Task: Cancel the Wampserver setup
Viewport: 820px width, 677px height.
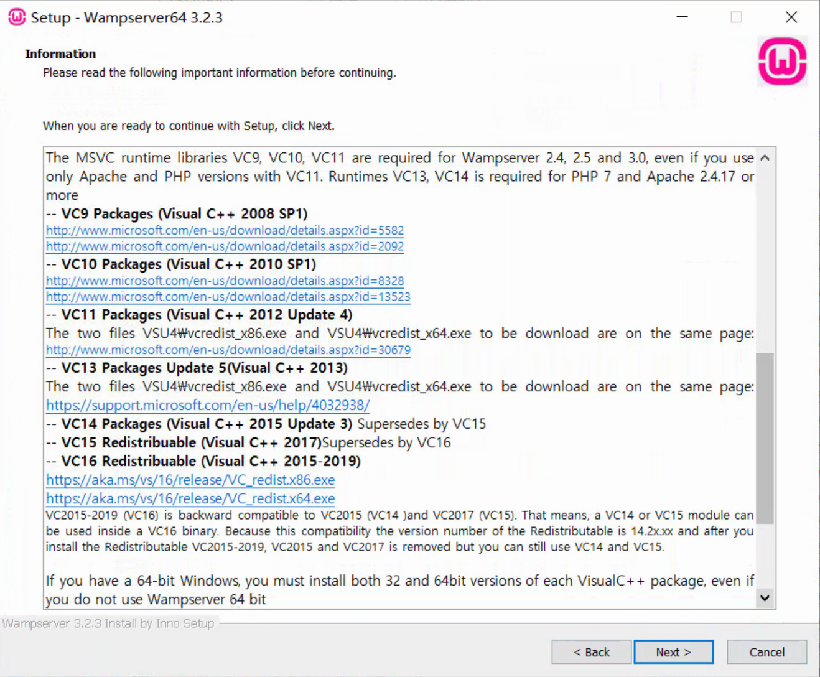Action: click(x=766, y=652)
